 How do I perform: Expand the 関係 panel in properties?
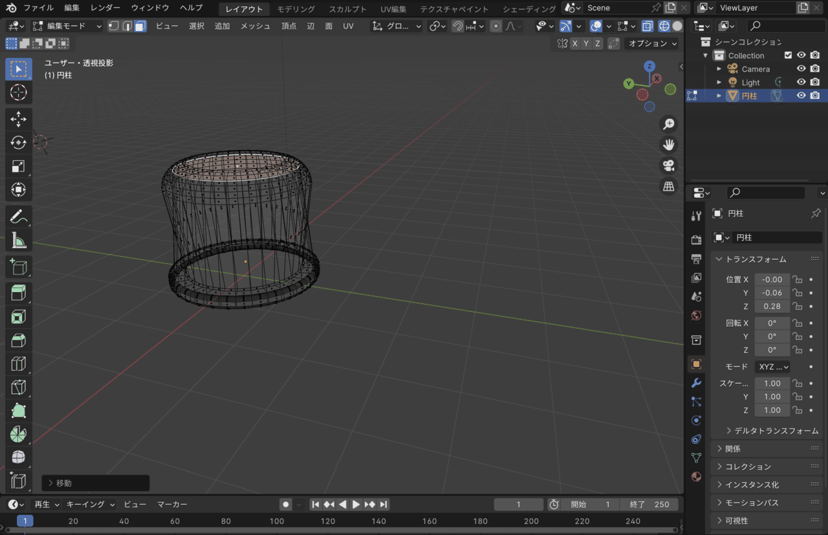tap(734, 448)
